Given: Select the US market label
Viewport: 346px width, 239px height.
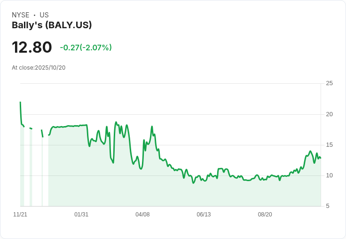Looking at the screenshot, I should [44, 15].
